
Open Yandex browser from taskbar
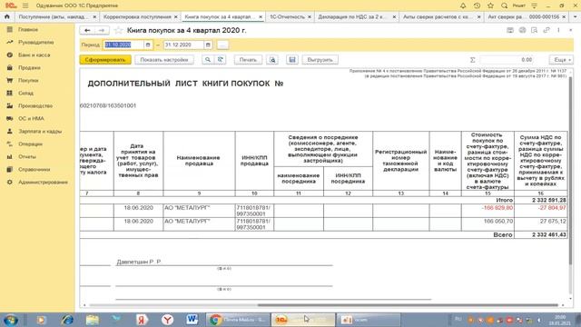167,320
